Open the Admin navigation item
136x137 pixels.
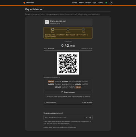click(81, 3)
